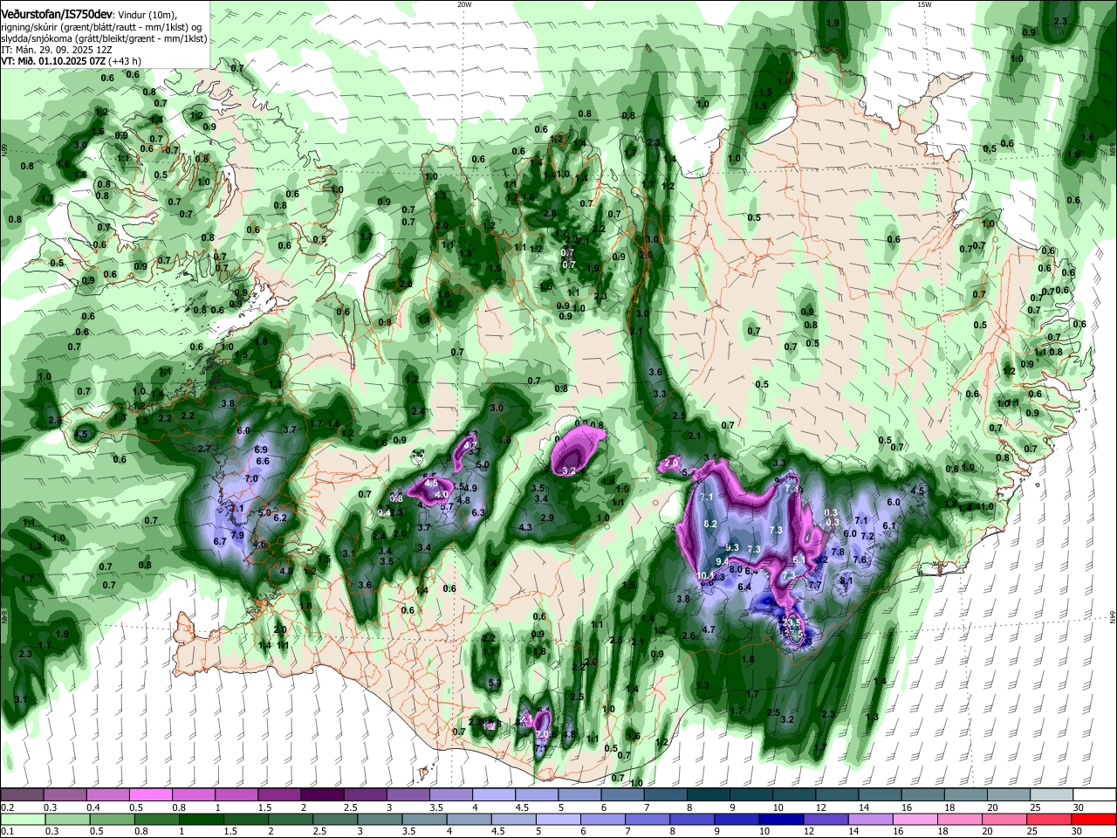Click the '6.2' precipitation value on the map

(x=280, y=518)
